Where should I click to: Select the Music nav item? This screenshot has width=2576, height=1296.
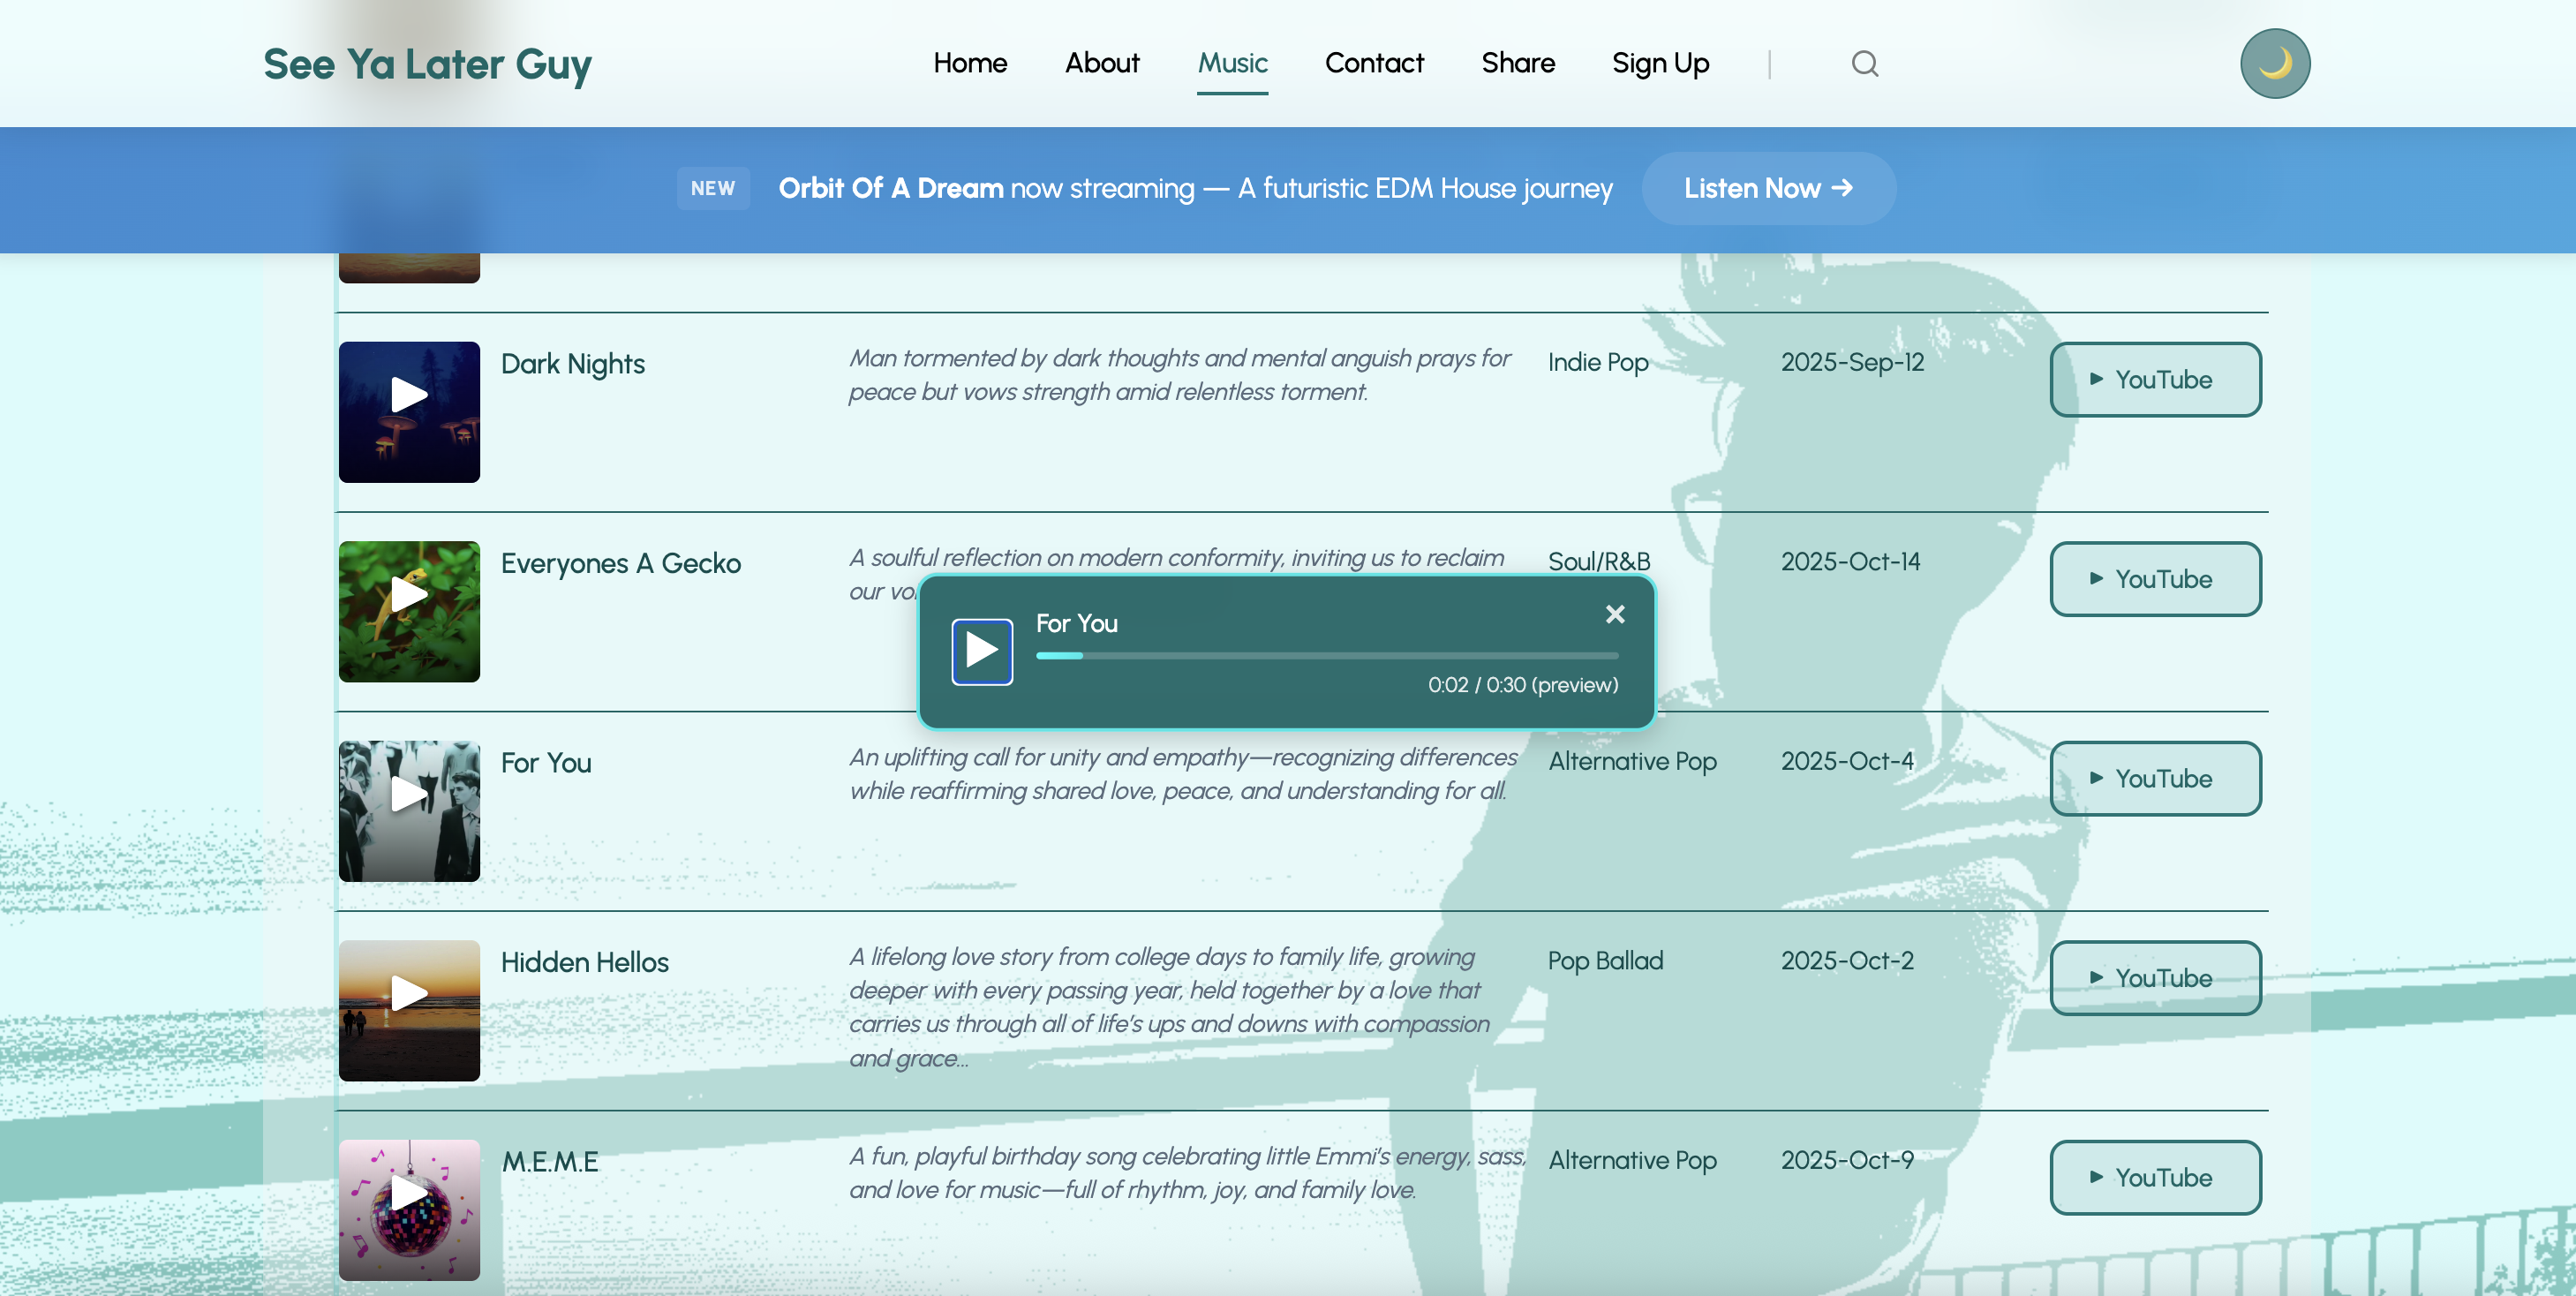[x=1232, y=63]
